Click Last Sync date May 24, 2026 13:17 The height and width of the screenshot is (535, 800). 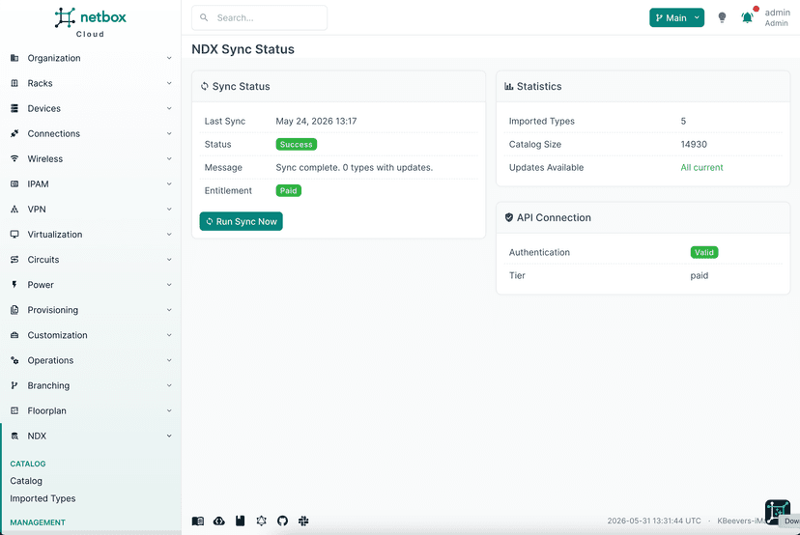316,121
